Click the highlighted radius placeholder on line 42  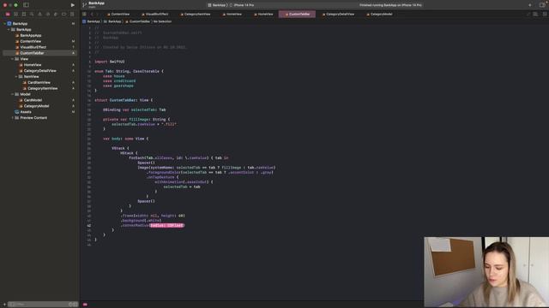[x=166, y=226]
